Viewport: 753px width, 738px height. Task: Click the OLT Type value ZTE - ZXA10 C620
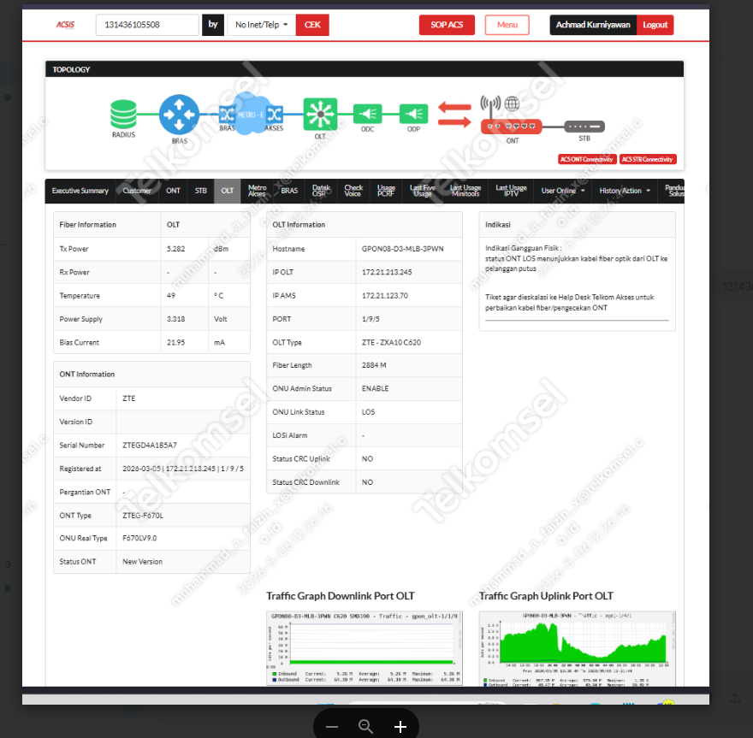click(391, 343)
